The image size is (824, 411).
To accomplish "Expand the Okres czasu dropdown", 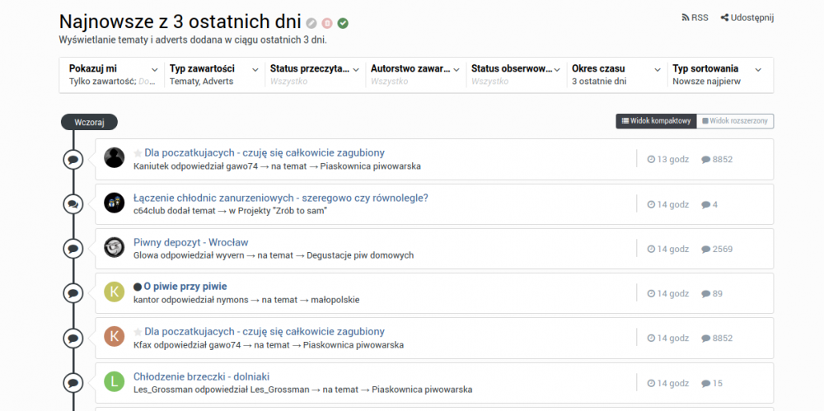I will [617, 75].
